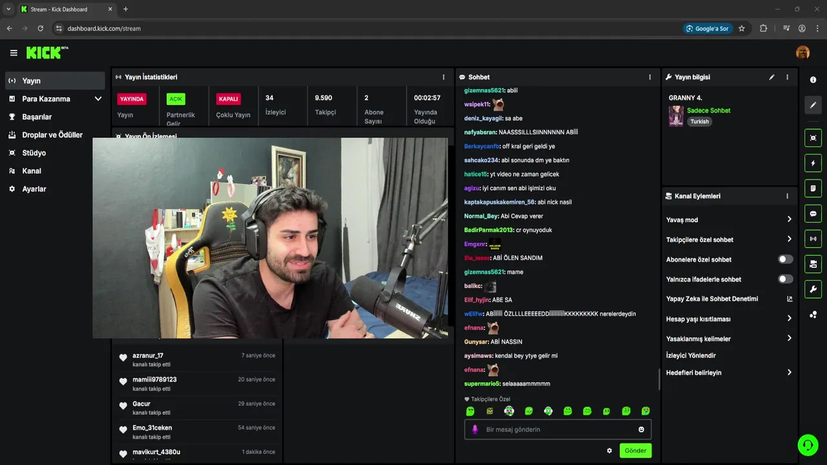Click the purple microphone icon in message box
Viewport: 827px width, 465px height.
475,429
